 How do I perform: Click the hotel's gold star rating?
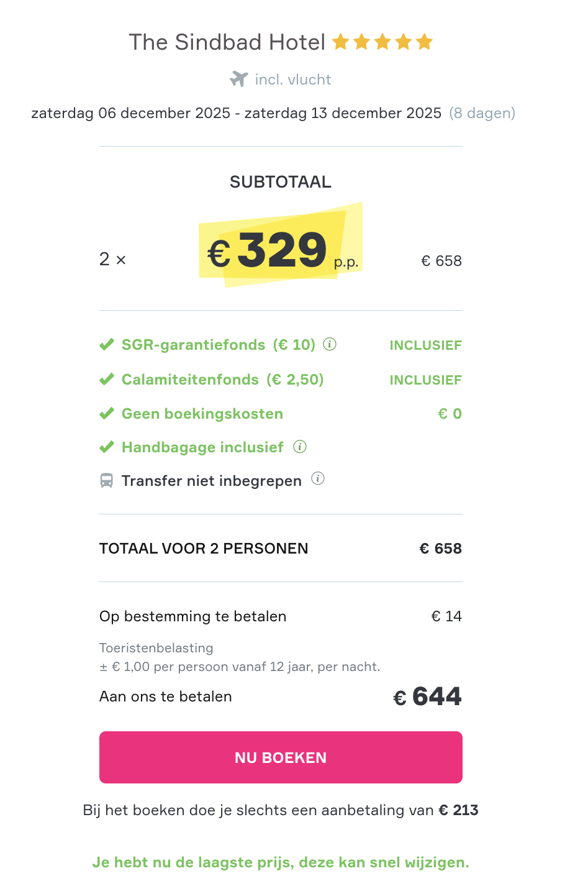pyautogui.click(x=382, y=42)
